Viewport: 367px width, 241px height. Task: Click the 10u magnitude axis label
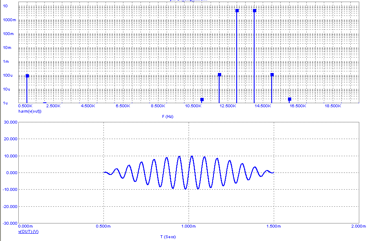coord(7,89)
